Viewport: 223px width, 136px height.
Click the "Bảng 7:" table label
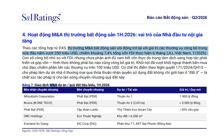tap(28, 85)
